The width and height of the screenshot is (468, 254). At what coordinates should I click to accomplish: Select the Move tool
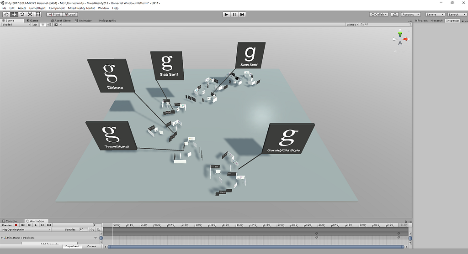click(14, 14)
